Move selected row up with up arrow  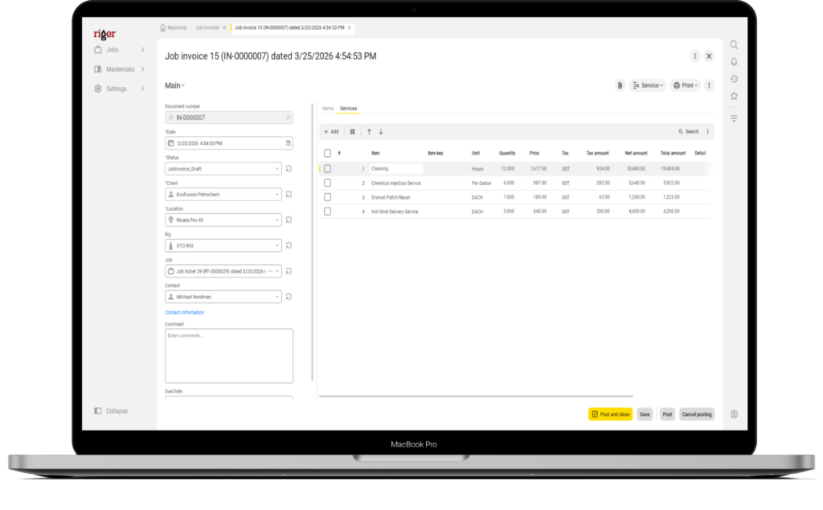[x=369, y=132]
